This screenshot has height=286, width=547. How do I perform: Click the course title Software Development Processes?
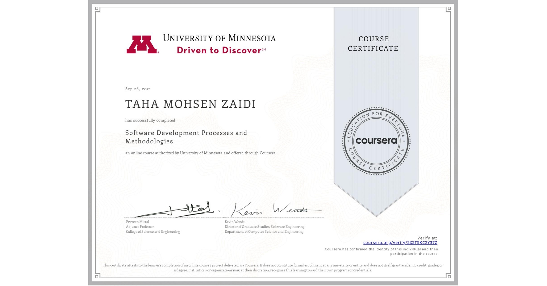click(186, 133)
